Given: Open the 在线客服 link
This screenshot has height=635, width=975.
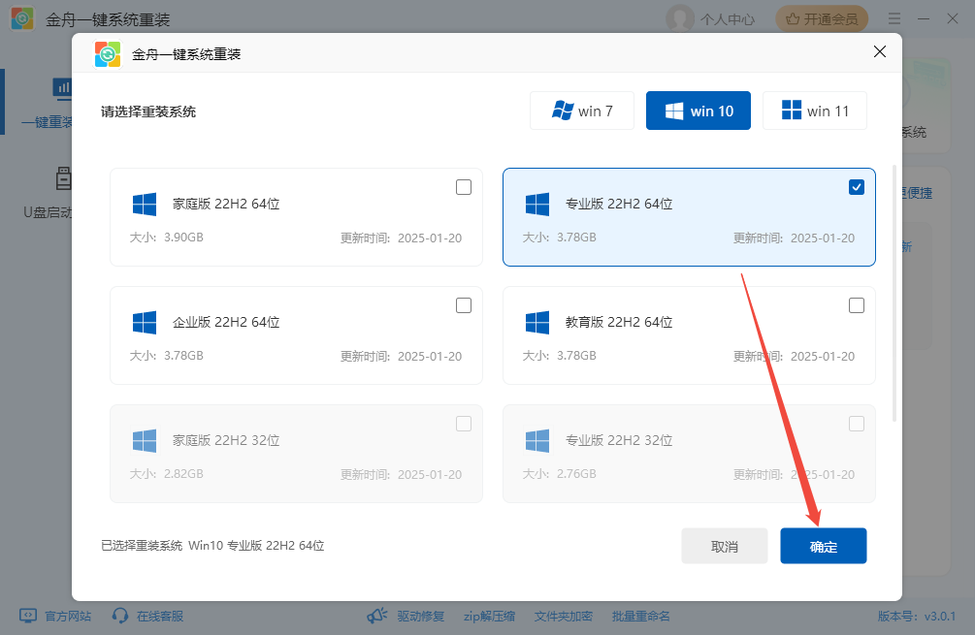Looking at the screenshot, I should (160, 616).
